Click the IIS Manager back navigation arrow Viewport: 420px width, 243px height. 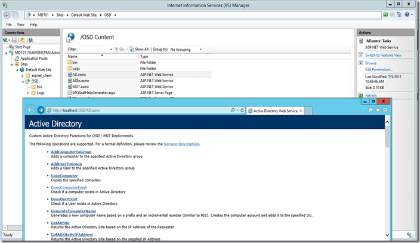7,14
